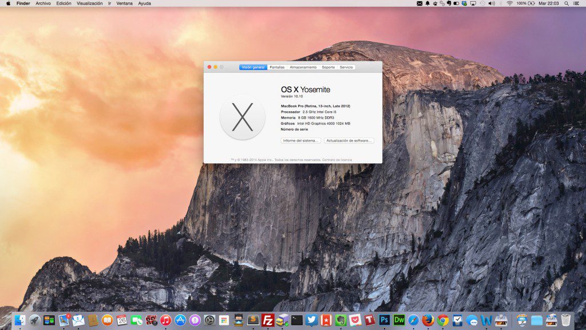Click the Mar 22:03 clock
This screenshot has height=330, width=586.
[x=549, y=3]
